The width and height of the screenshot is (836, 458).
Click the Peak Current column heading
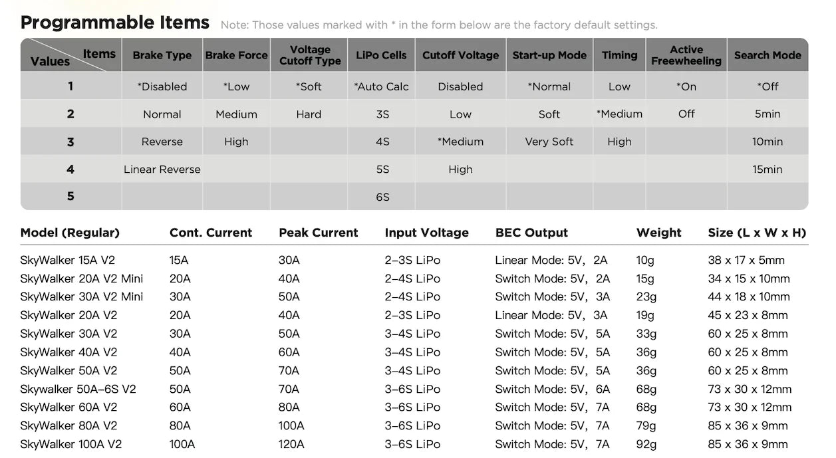click(319, 233)
